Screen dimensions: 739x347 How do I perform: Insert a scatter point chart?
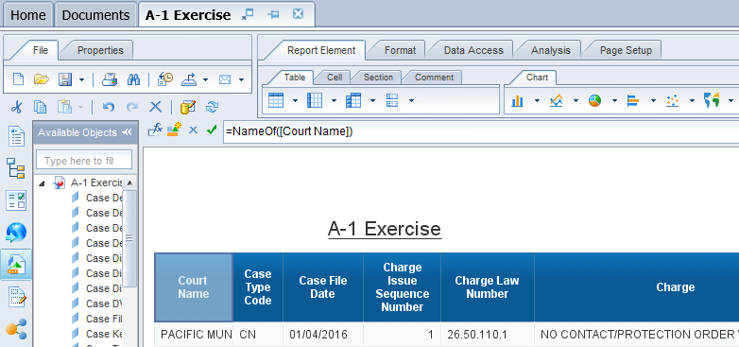672,100
